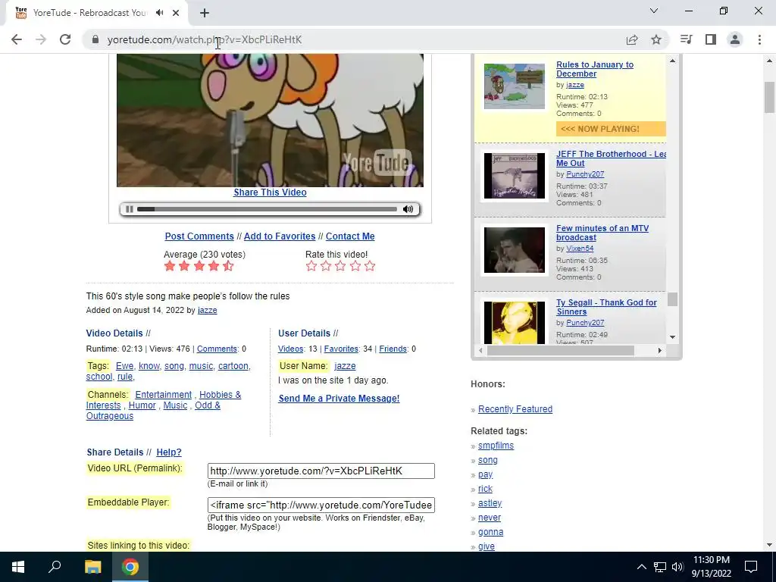The image size is (776, 582).
Task: Open Rules to January to December thumbnail
Action: pyautogui.click(x=515, y=86)
